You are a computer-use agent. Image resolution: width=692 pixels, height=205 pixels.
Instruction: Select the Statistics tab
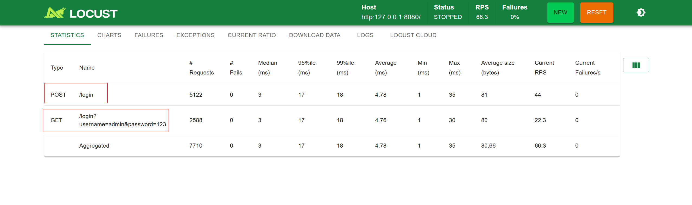pyautogui.click(x=67, y=35)
